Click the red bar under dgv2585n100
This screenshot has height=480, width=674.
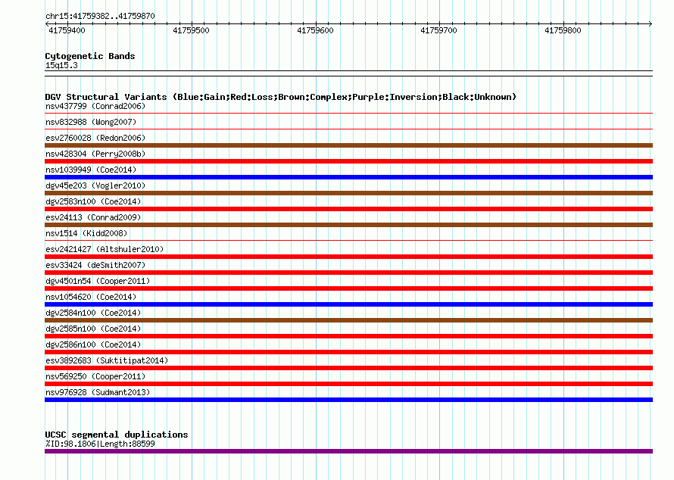point(348,336)
